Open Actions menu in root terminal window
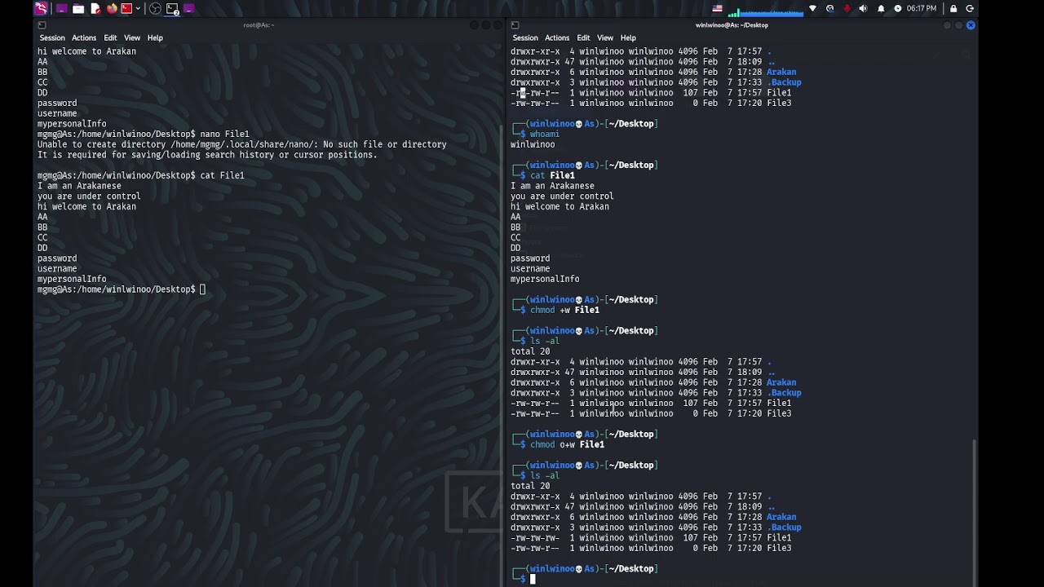Screen dimensions: 1044x587 84,38
